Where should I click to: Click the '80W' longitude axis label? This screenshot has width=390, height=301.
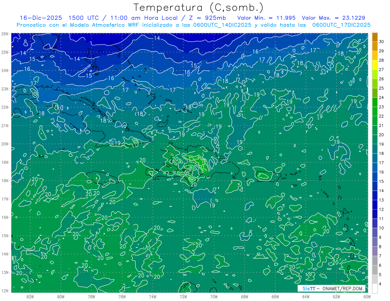(x=61, y=296)
